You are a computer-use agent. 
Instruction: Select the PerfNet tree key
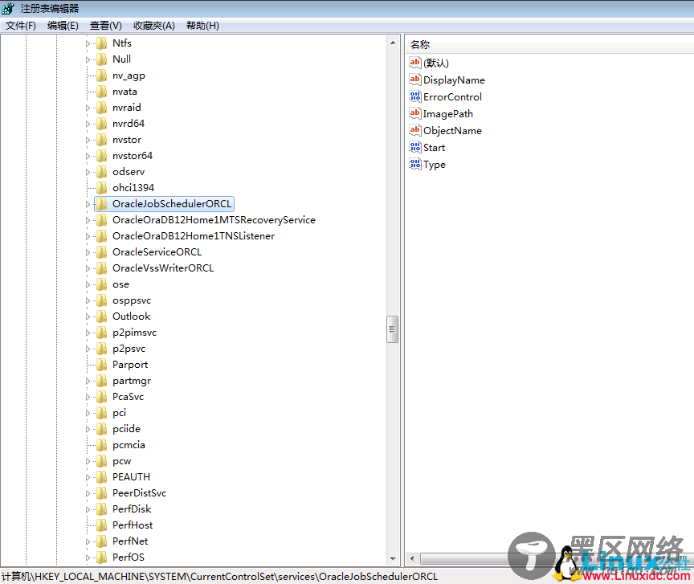point(130,541)
